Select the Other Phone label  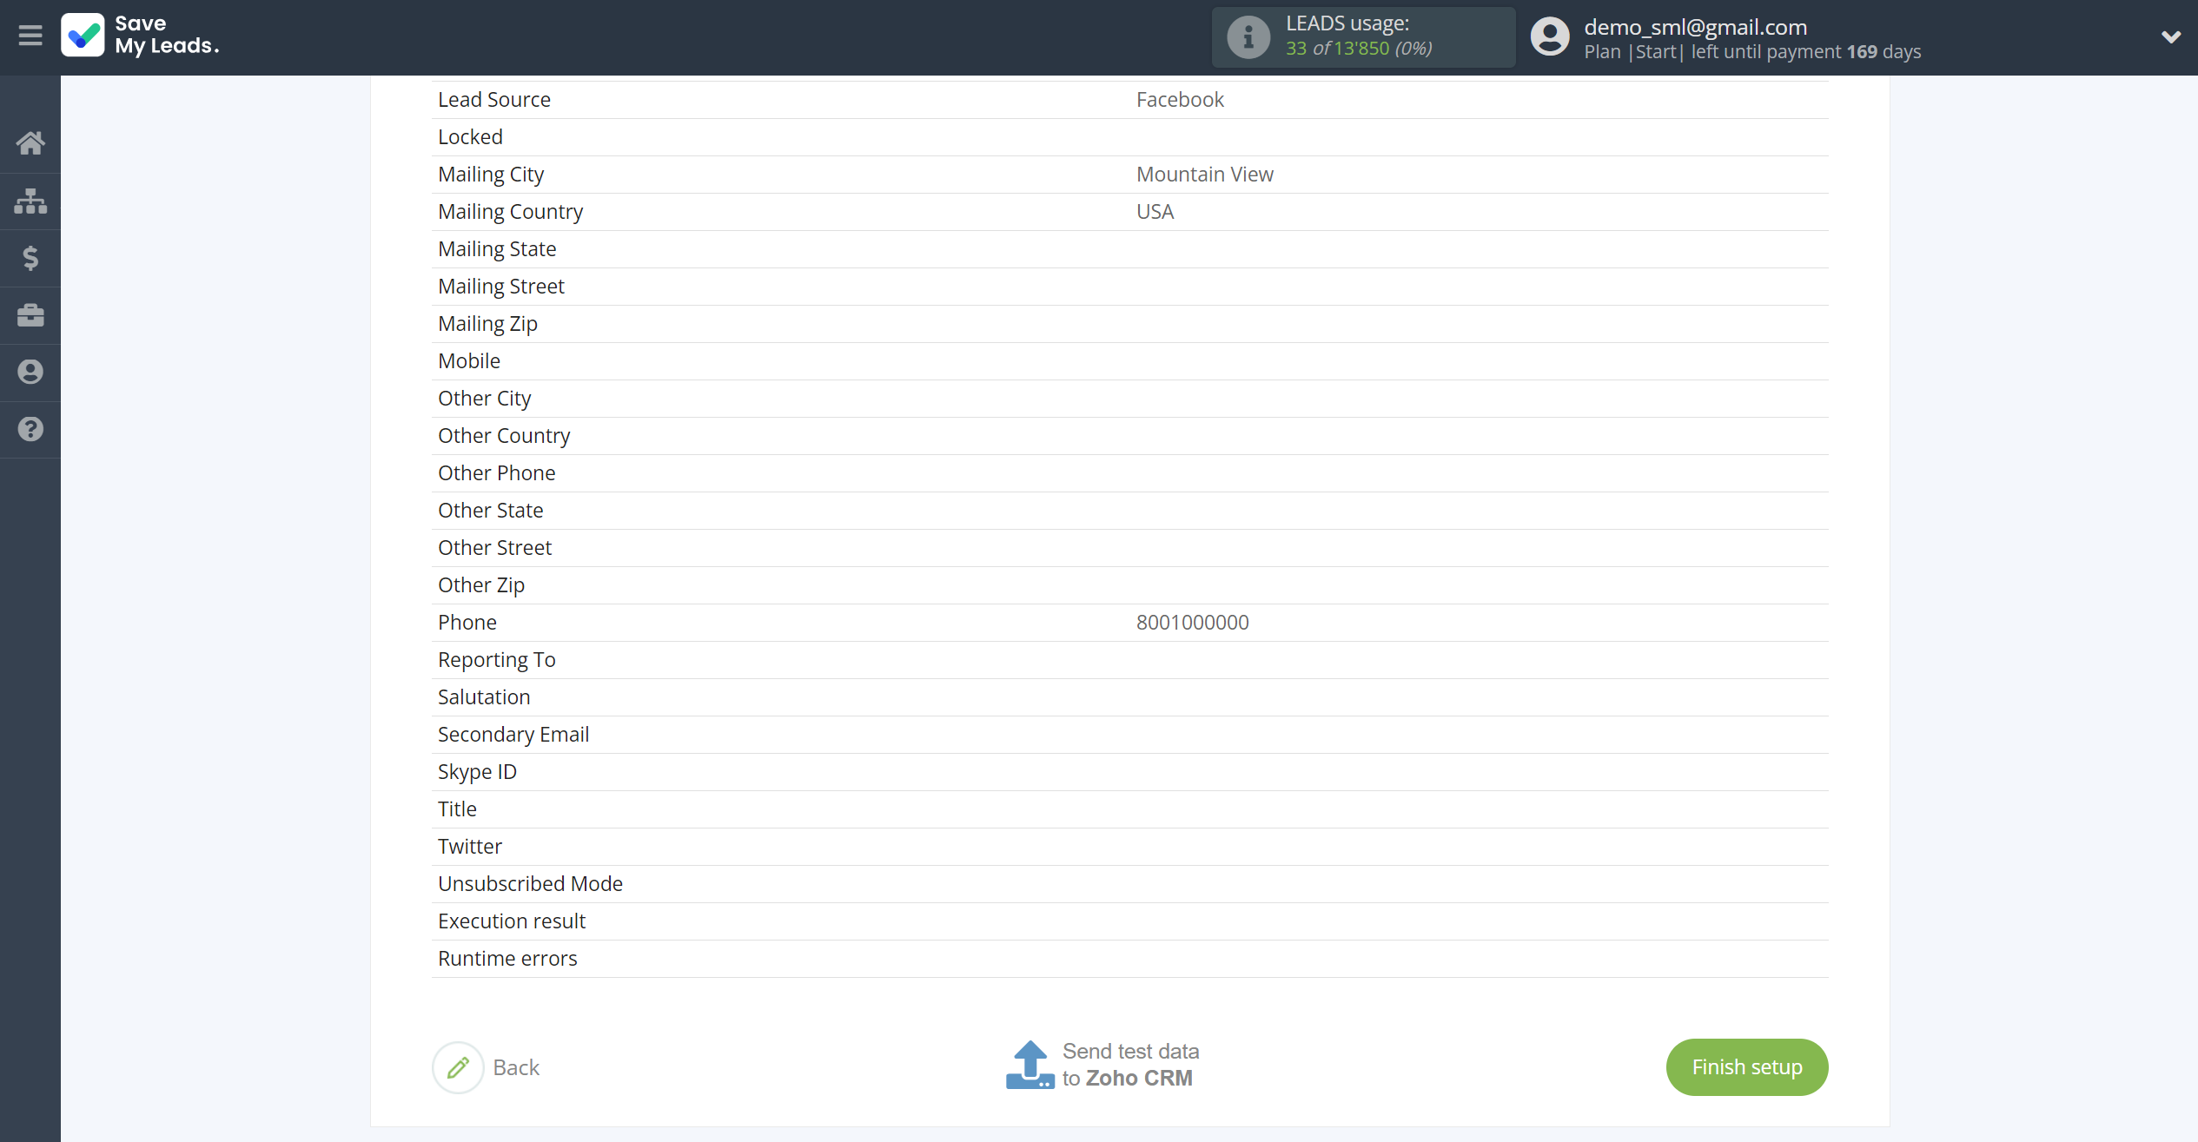coord(497,473)
